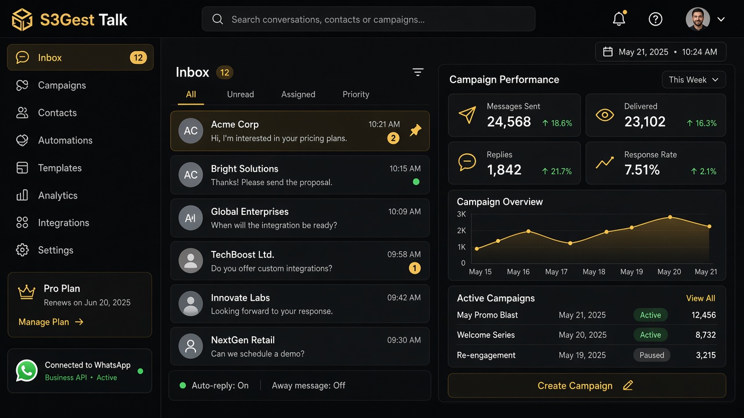Open Settings in the sidebar
The width and height of the screenshot is (744, 418).
click(x=80, y=250)
